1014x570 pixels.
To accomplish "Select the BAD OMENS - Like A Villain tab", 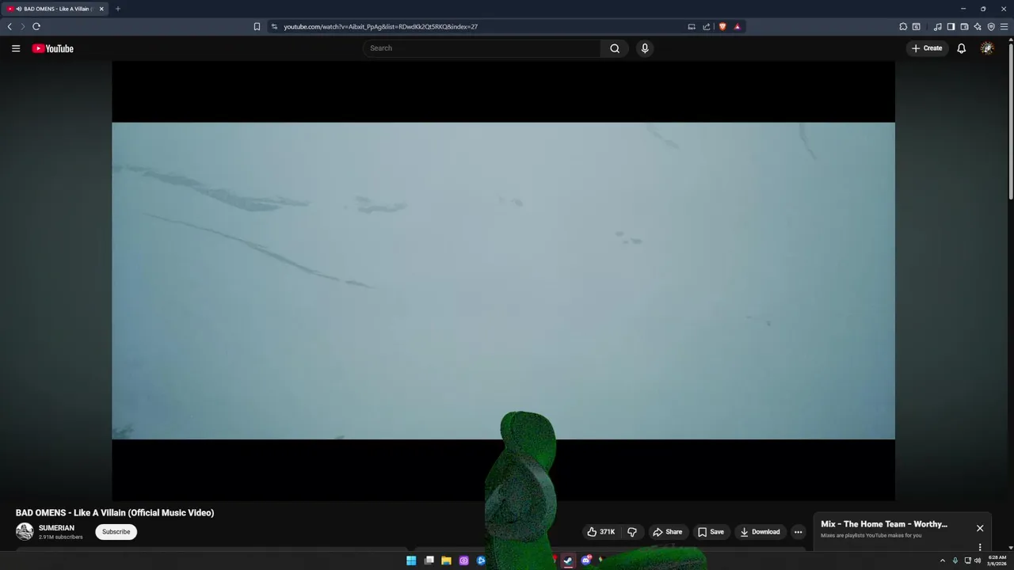I will coord(55,9).
